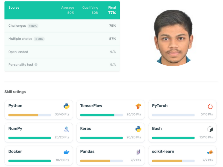Click the Final score value 77%
The image size is (223, 167).
(x=112, y=13)
